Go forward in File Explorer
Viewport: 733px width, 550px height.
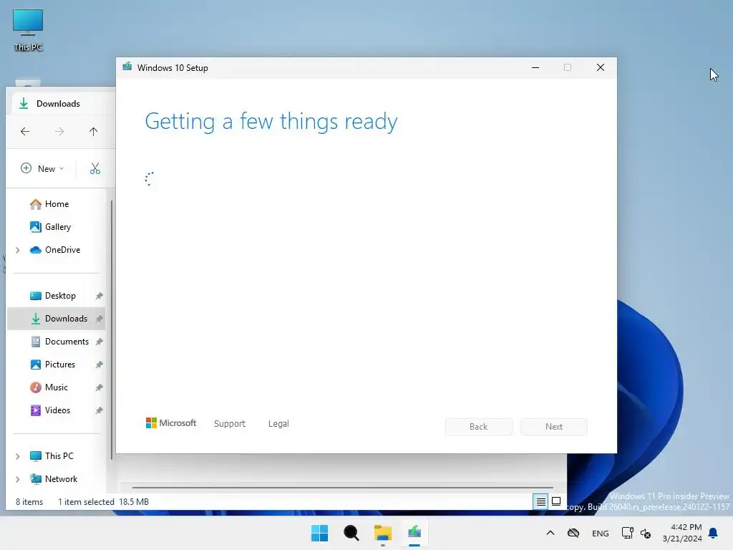point(59,132)
